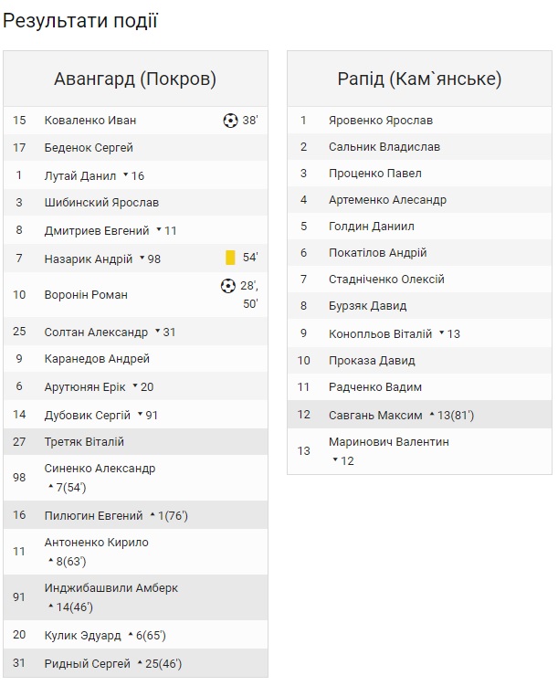This screenshot has height=686, width=558.
Task: Select the Авангард (Покров) team header
Action: 135,79
